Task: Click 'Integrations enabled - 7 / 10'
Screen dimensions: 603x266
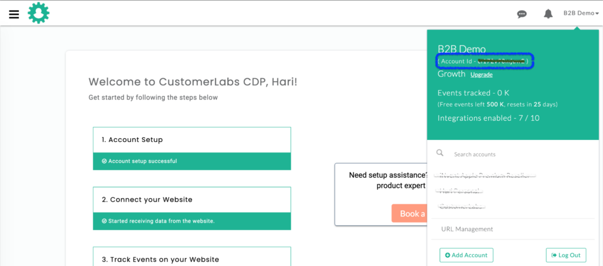Action: click(488, 118)
